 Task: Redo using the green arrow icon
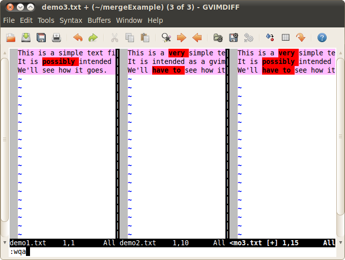click(93, 38)
